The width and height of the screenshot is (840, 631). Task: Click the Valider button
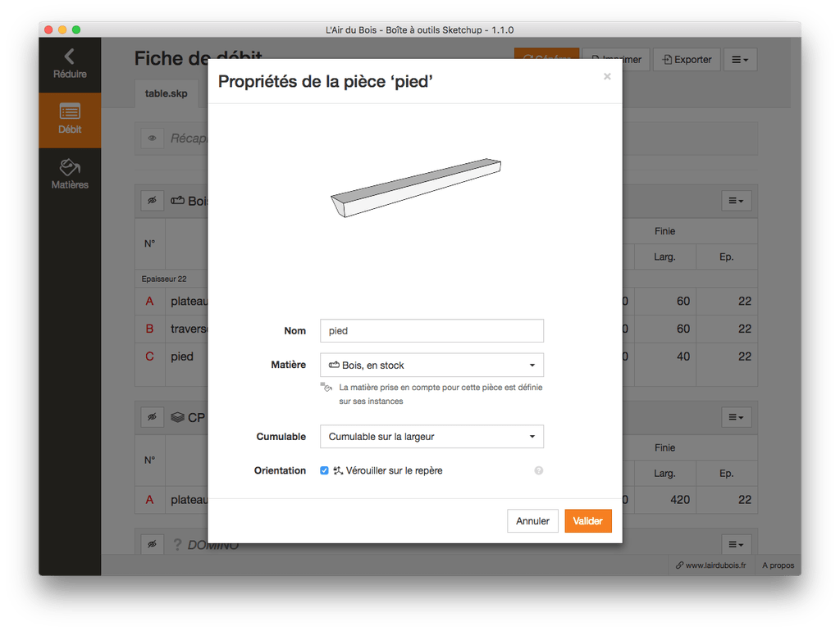(587, 520)
